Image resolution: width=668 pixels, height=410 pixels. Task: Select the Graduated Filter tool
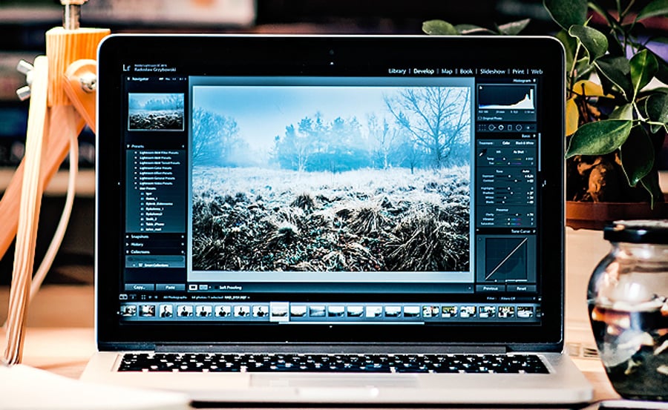pos(509,127)
